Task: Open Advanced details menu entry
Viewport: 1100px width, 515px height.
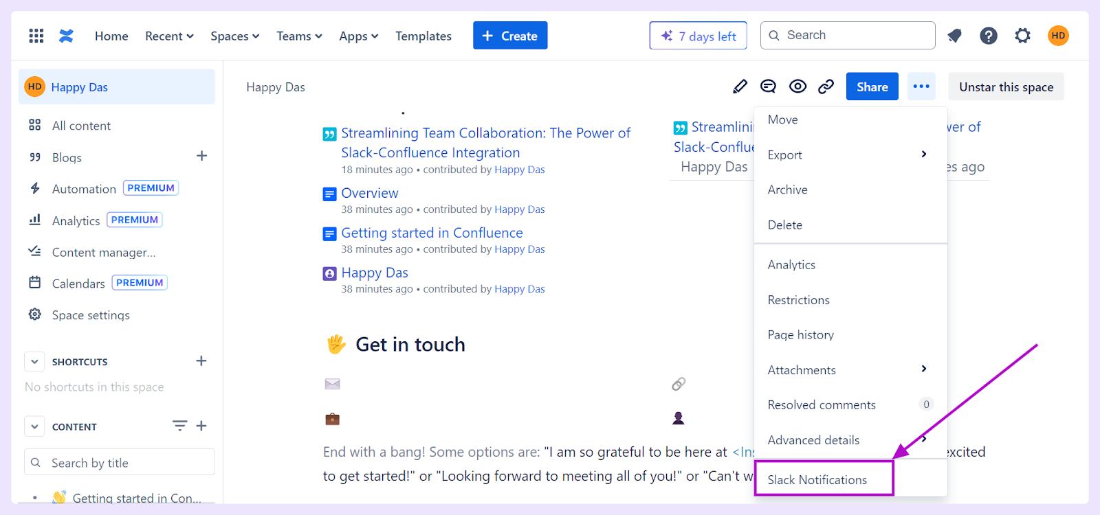Action: click(x=850, y=440)
